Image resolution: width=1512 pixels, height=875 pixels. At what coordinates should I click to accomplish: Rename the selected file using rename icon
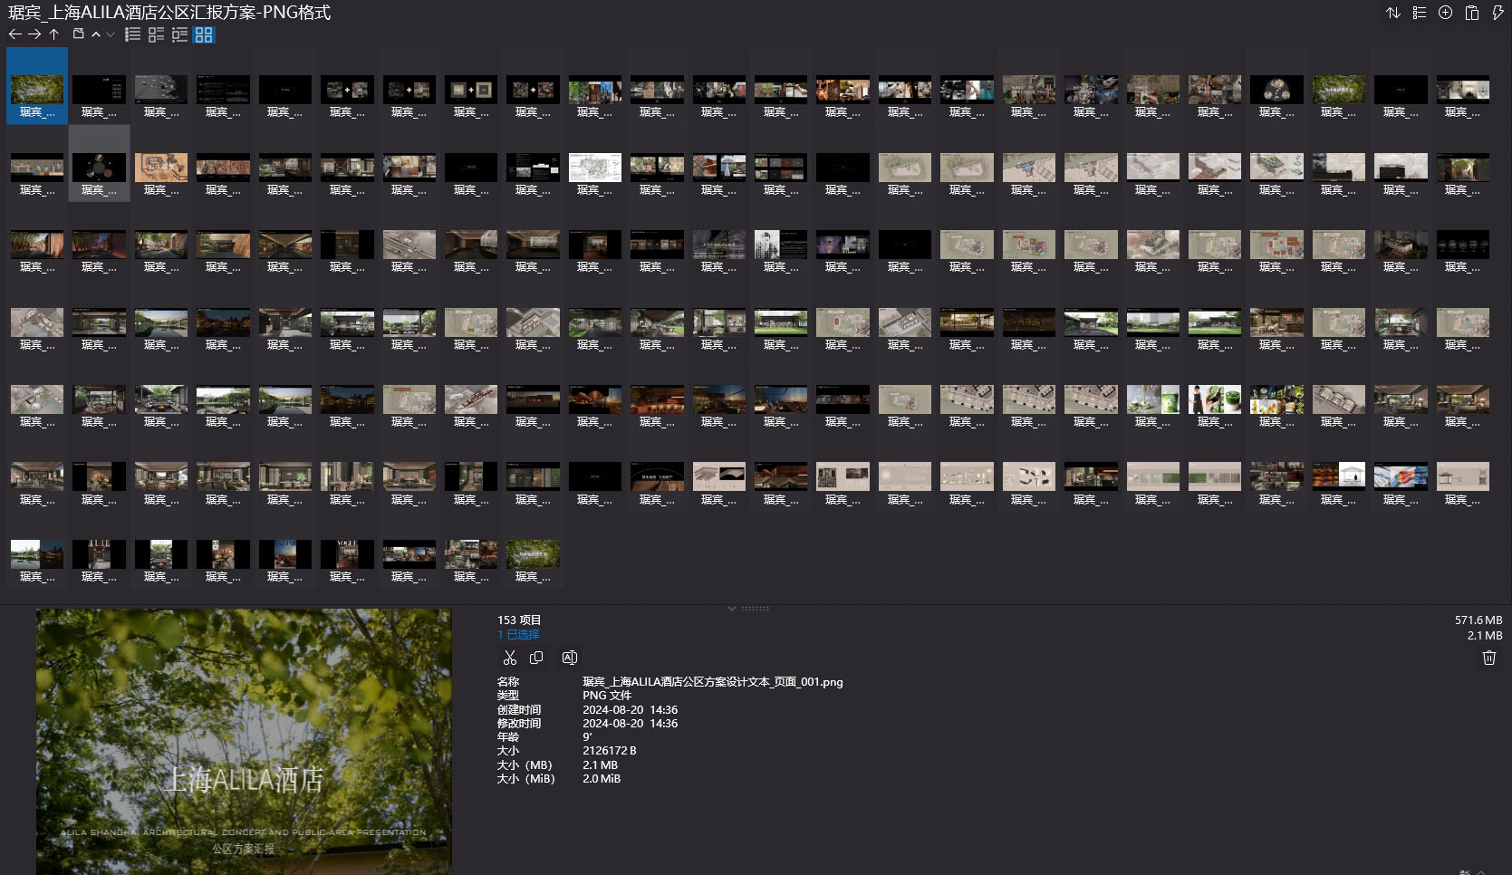(x=569, y=658)
